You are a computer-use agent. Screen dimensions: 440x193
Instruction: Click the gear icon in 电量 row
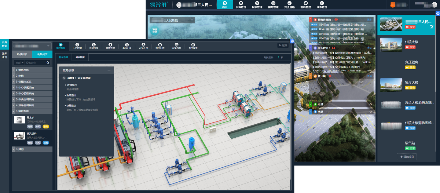click(x=371, y=104)
